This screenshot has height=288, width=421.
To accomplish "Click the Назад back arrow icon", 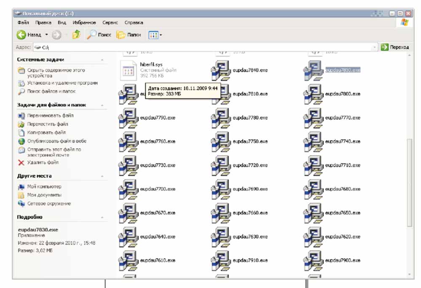I will point(22,35).
